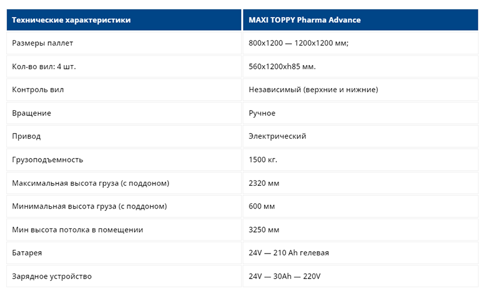Select the 'Ручное' value cell
The image size is (482, 296).
pyautogui.click(x=361, y=113)
